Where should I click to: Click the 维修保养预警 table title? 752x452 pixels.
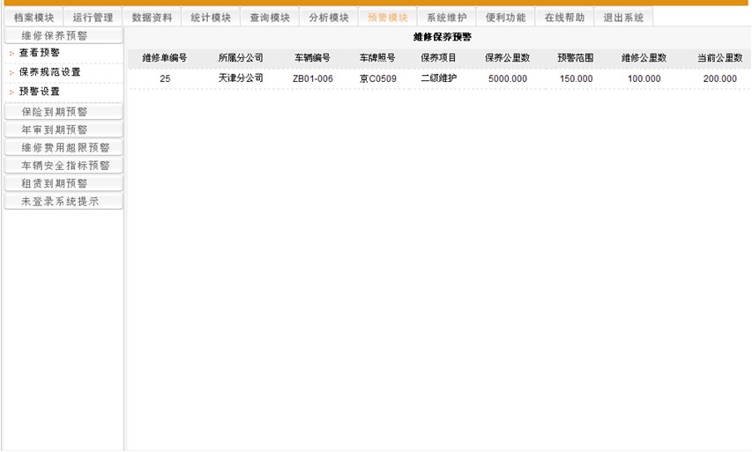tap(443, 37)
